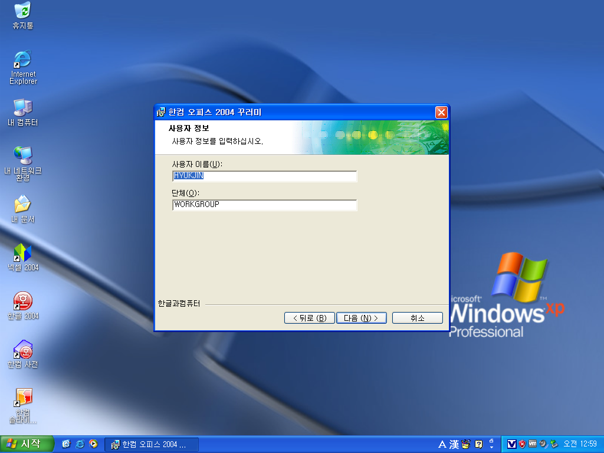
Task: Click the 사용자 이름 input field
Action: pyautogui.click(x=265, y=176)
